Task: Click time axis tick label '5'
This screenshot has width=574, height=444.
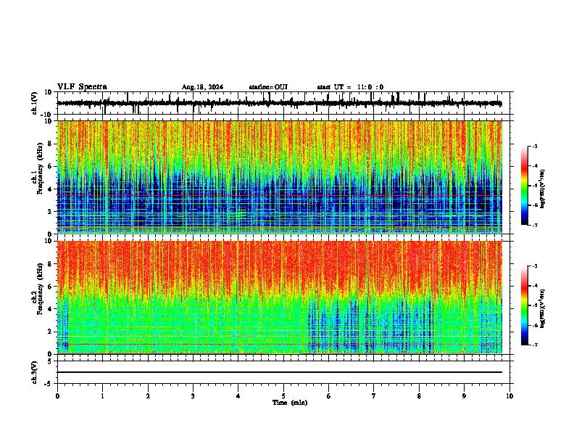Action: coord(283,396)
